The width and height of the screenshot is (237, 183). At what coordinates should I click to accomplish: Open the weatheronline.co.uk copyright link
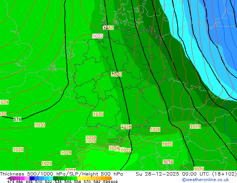coord(206,180)
